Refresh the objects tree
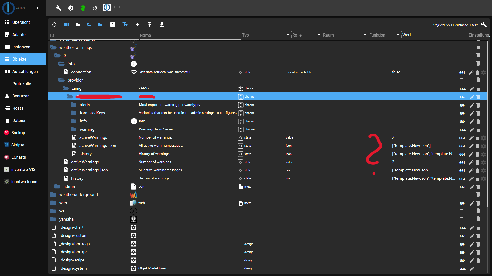 (x=54, y=25)
